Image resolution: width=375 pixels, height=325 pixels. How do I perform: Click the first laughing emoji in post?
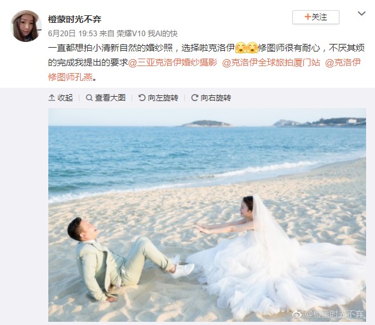[241, 48]
